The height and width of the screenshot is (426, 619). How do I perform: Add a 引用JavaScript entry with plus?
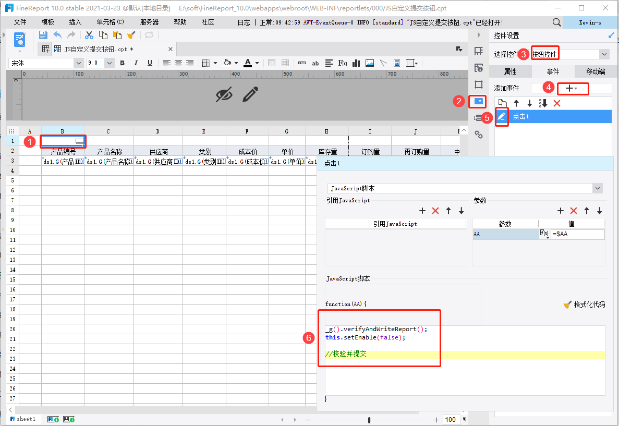point(422,211)
